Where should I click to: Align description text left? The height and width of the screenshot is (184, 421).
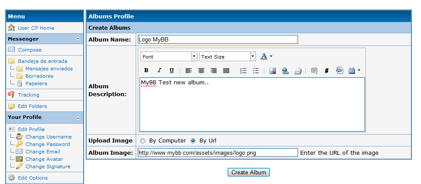tap(189, 70)
